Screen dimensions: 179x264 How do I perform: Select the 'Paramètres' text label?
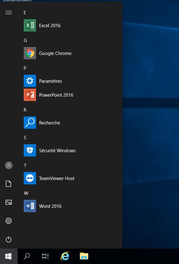tap(51, 81)
